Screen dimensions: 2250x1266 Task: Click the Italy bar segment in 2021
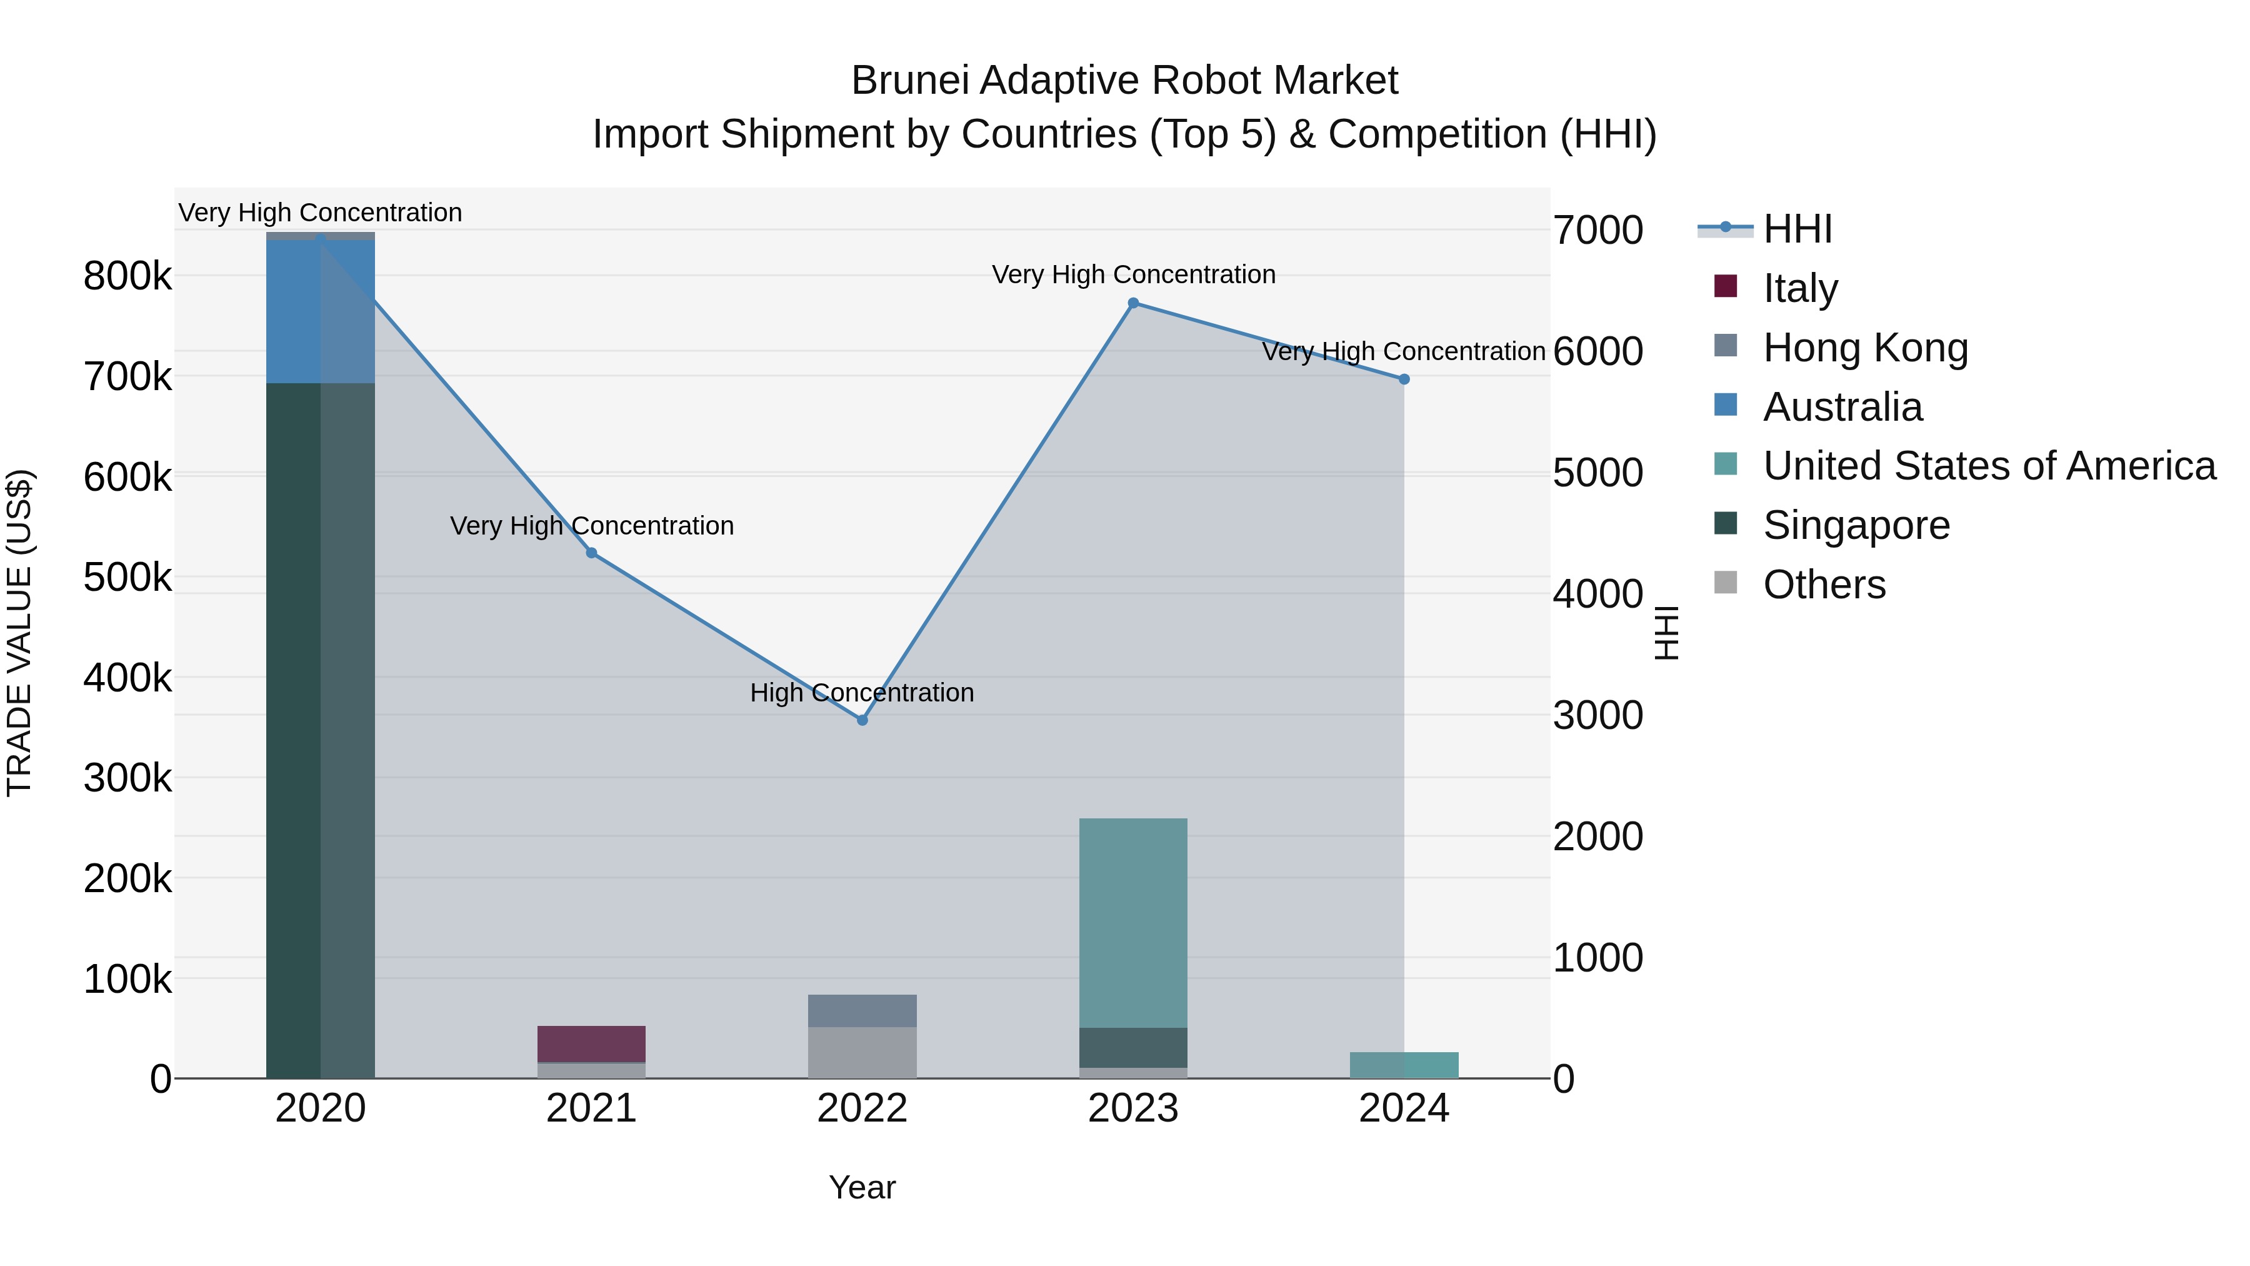[591, 1044]
